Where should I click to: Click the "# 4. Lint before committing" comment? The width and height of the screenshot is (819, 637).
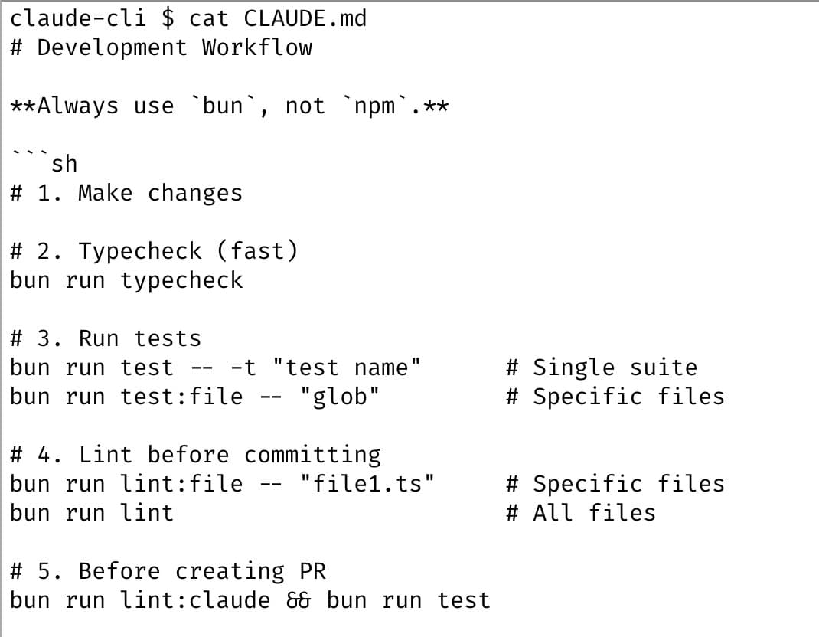(195, 455)
